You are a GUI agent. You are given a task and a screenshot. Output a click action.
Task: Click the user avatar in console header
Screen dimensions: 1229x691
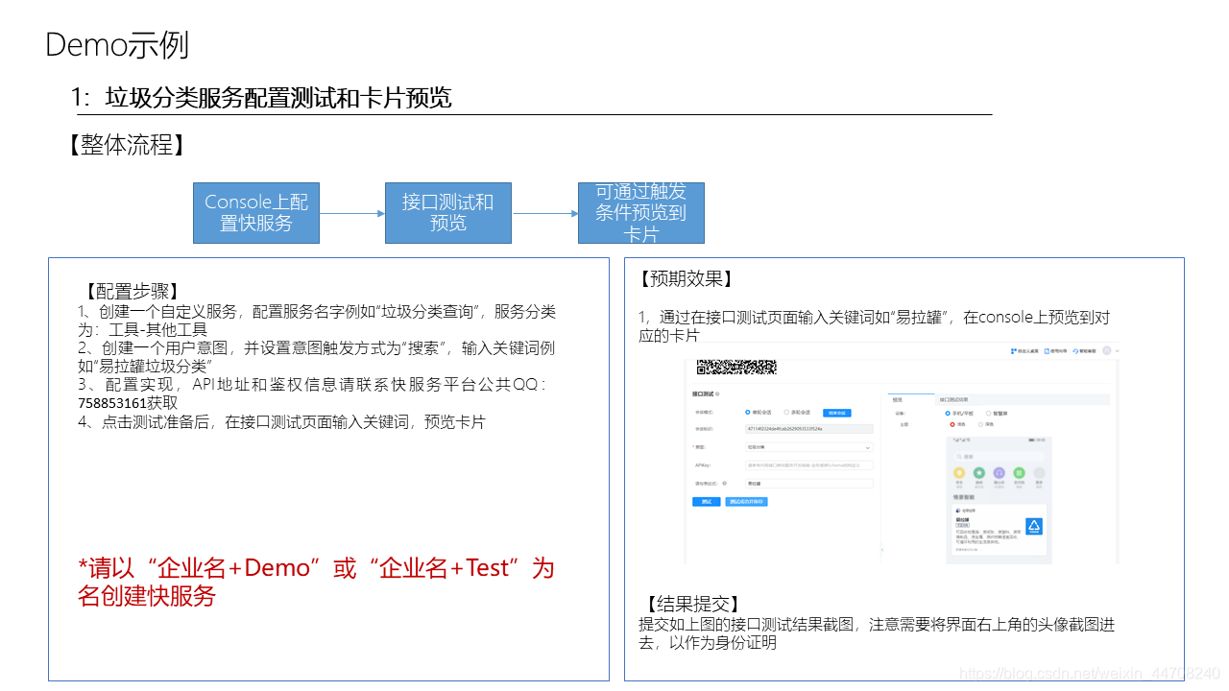pos(1107,350)
